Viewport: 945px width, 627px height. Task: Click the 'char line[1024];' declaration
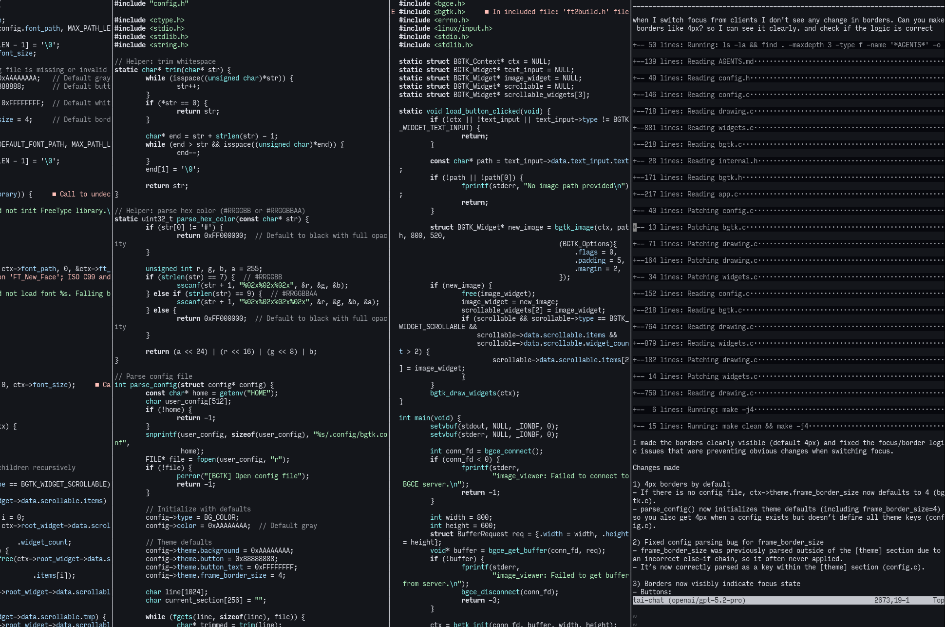(177, 592)
